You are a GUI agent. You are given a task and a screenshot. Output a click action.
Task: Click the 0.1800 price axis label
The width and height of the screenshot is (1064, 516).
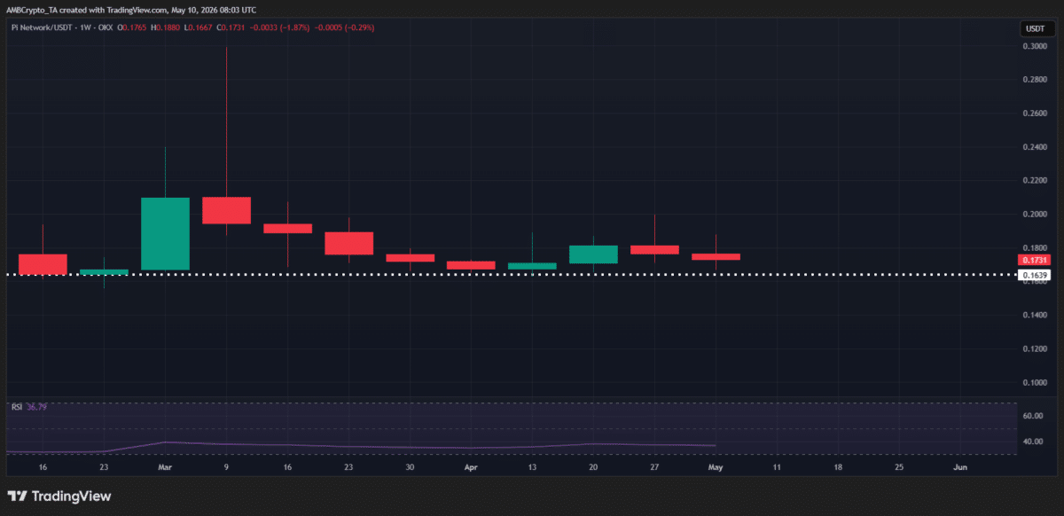(x=1035, y=247)
